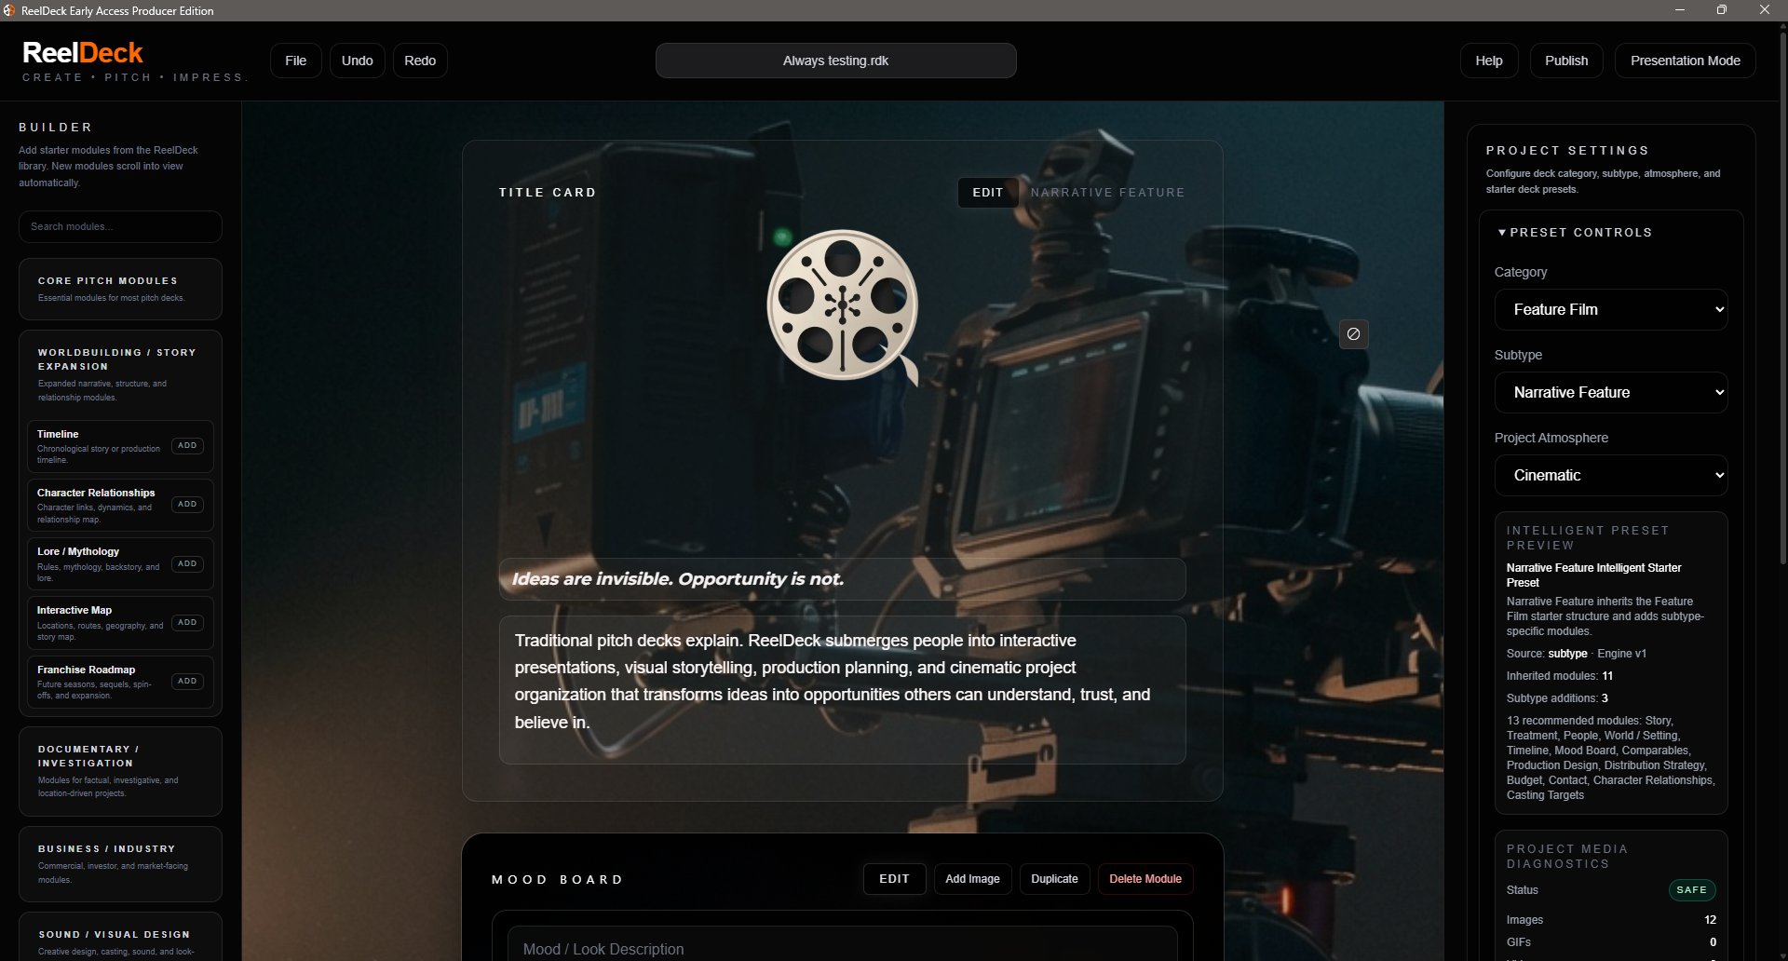Click the Always testing.rdk filename field
This screenshot has width=1788, height=961.
(x=835, y=61)
